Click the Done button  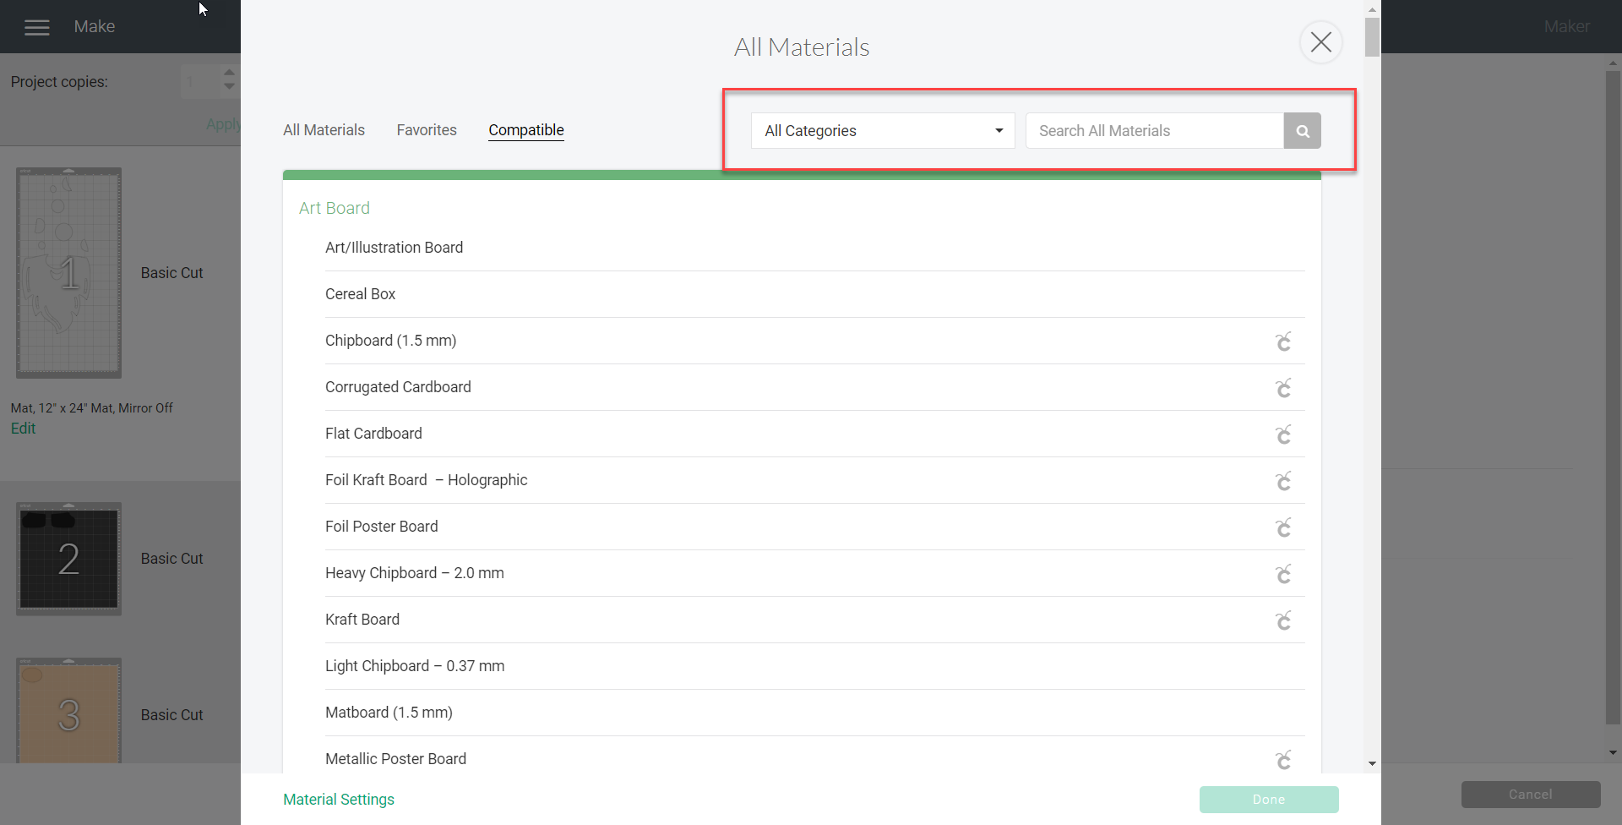(1268, 799)
